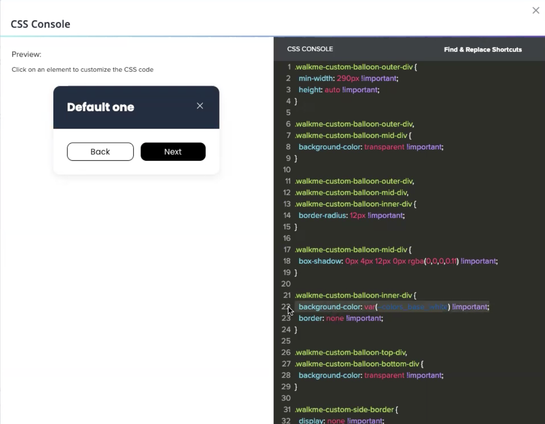Image resolution: width=545 pixels, height=424 pixels.
Task: Click the Next button in preview
Action: [173, 152]
